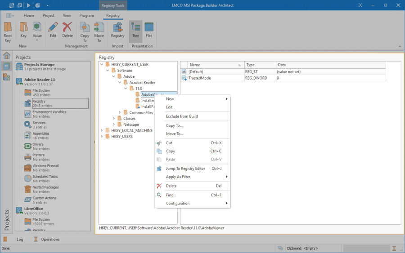Collapse the Software key node
Viewport: 405px width, 253px height.
[x=108, y=71]
